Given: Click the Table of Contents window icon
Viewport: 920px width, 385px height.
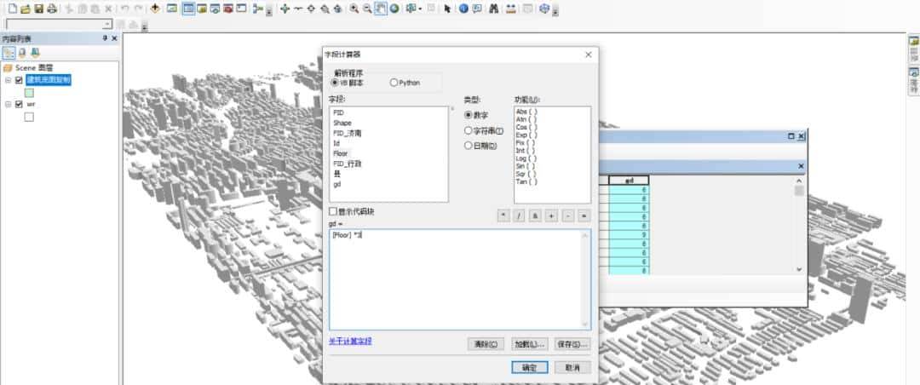Looking at the screenshot, I should 188,9.
